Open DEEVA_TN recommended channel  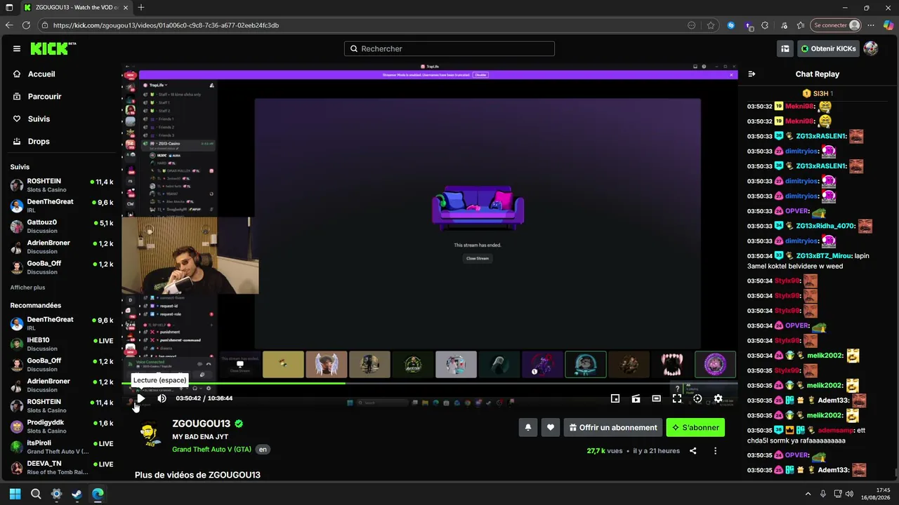pos(62,467)
